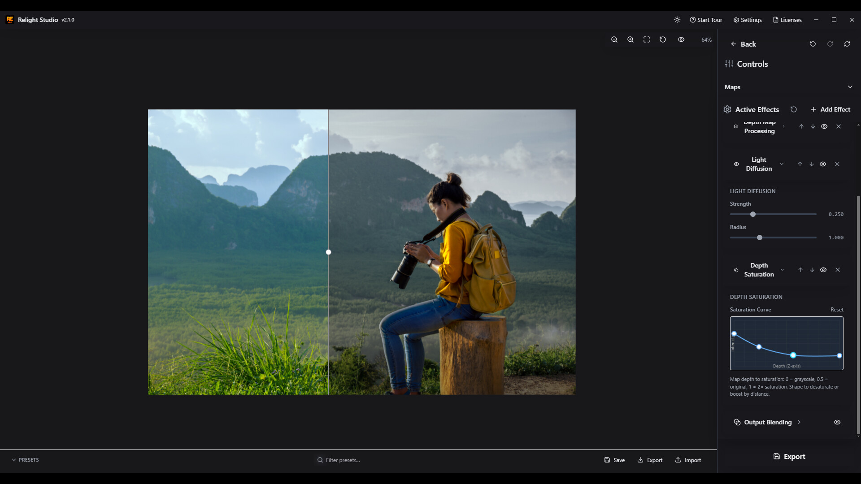
Task: Expand the Output Blending section
Action: click(x=799, y=422)
